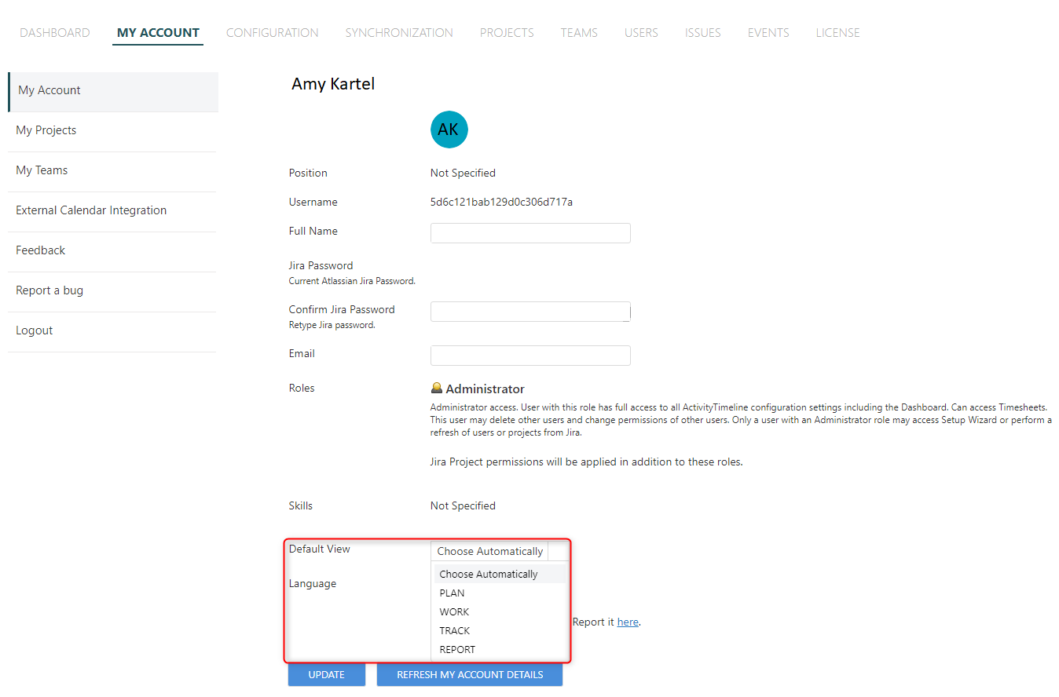
Task: Click the Full Name input field
Action: 530,233
